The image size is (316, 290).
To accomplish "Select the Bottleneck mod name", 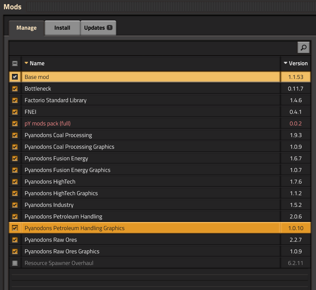I will coord(38,89).
